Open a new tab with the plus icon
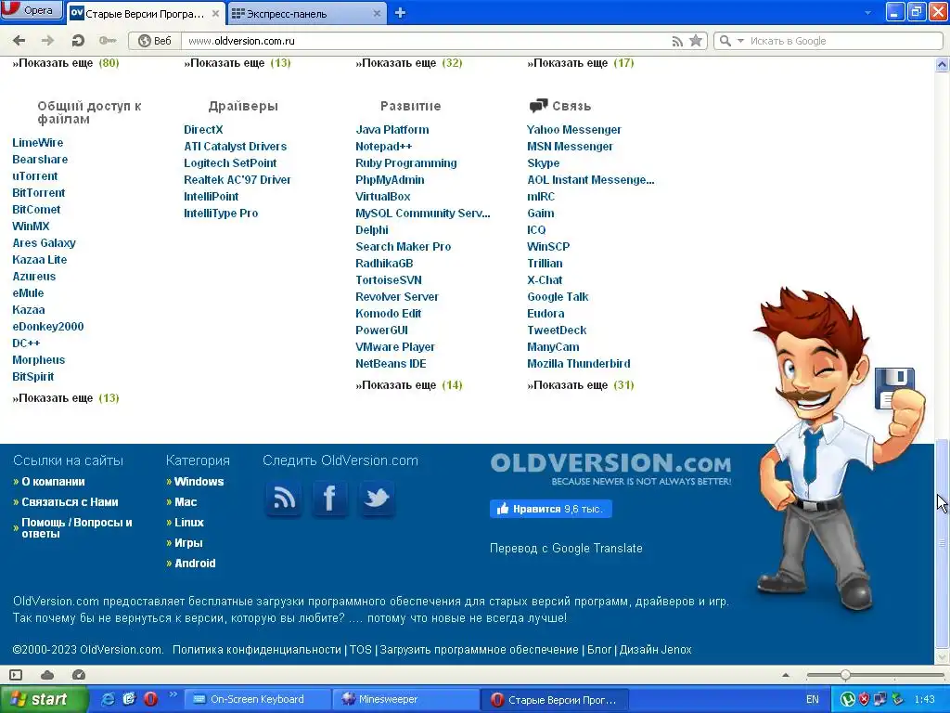Viewport: 950px width, 713px height. 400,13
